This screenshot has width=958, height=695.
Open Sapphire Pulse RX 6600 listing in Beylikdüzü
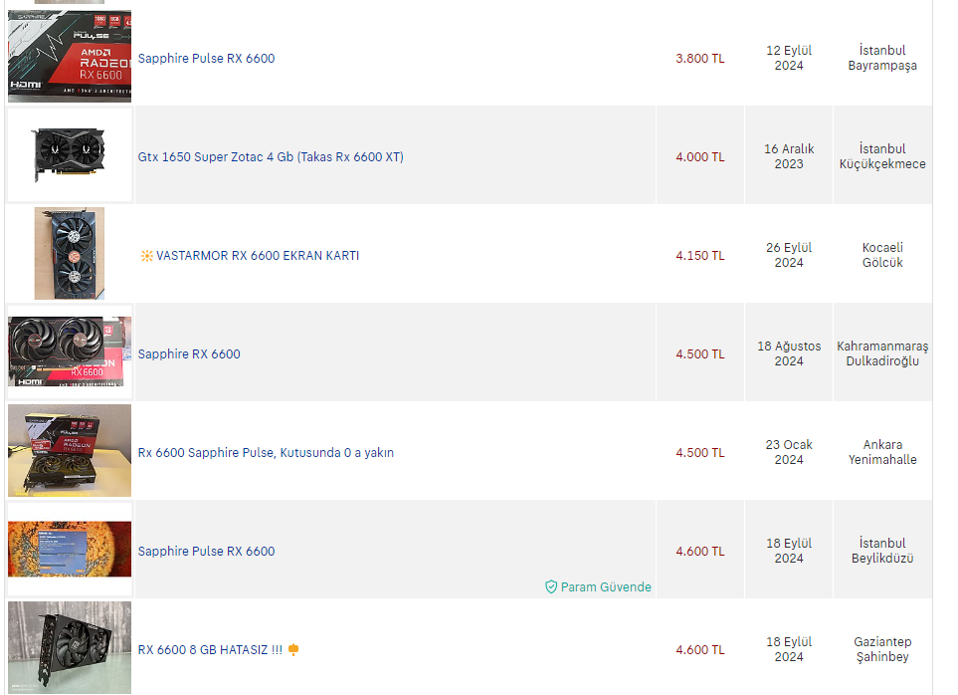coord(206,552)
